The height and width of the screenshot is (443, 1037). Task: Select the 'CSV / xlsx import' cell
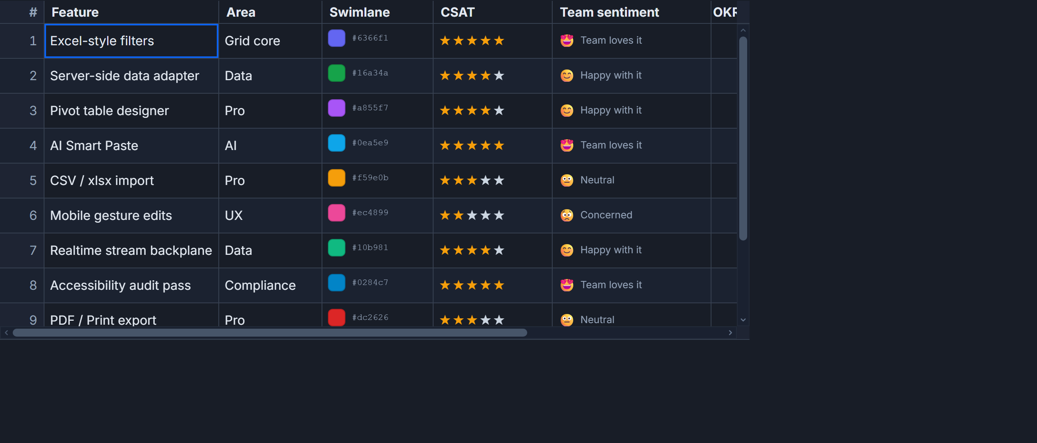coord(131,181)
